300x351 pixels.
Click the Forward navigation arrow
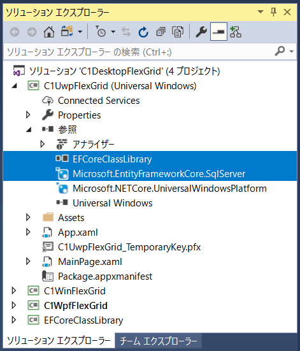tap(32, 32)
